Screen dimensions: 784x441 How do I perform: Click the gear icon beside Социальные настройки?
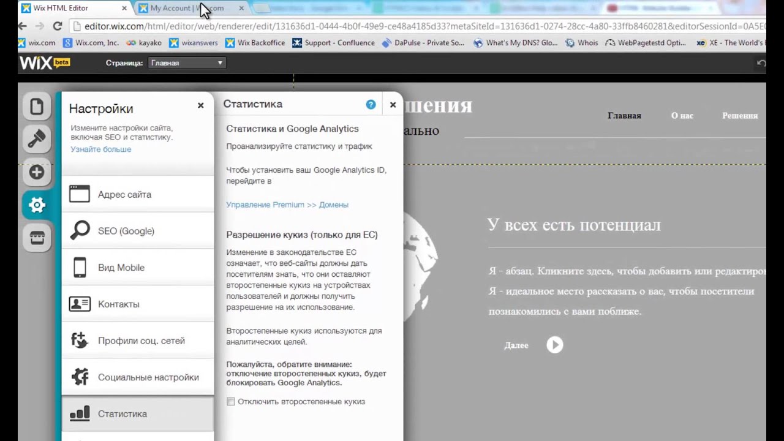80,377
